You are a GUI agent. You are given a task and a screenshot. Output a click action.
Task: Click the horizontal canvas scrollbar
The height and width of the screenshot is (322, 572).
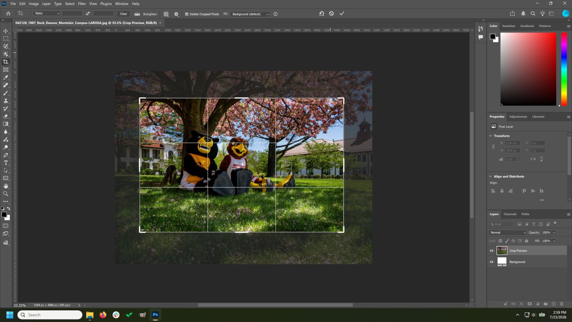[x=275, y=305]
